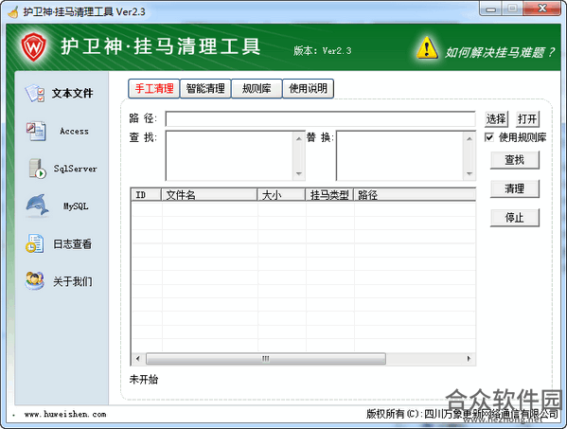The width and height of the screenshot is (567, 429).
Task: Click the 停止 button
Action: point(515,218)
